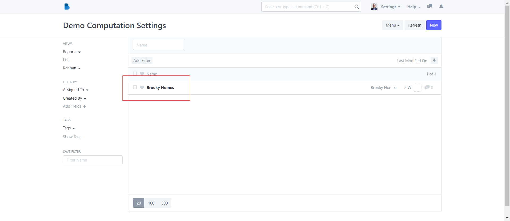Open the Menu dropdown button
The image size is (510, 221).
[392, 25]
